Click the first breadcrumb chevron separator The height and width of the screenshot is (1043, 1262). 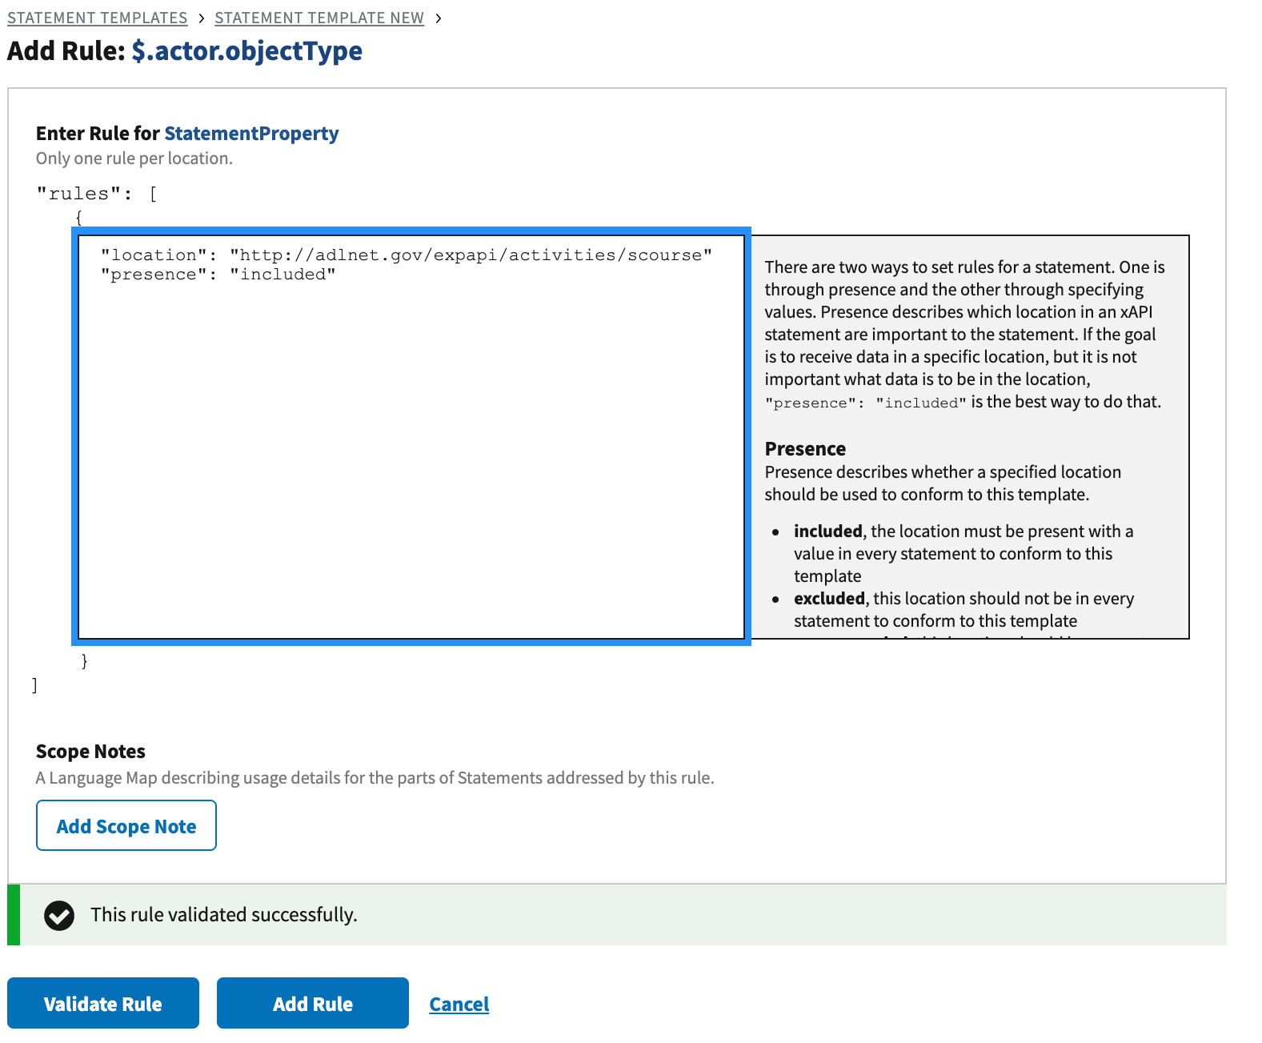click(x=202, y=18)
